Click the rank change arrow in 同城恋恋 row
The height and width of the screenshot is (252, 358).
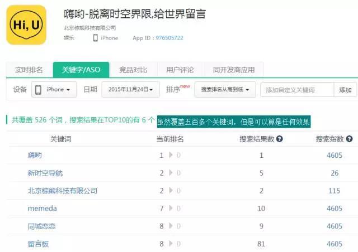coord(171,226)
